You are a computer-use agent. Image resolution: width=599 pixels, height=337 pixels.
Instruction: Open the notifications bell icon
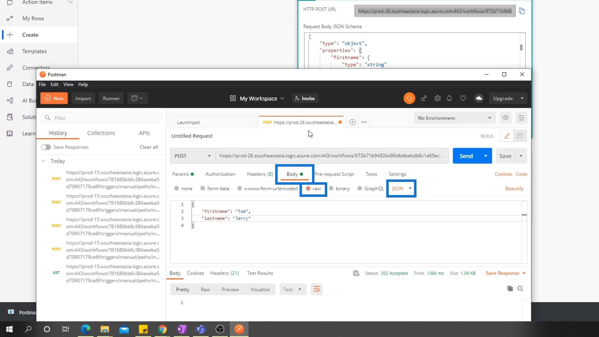pyautogui.click(x=449, y=98)
